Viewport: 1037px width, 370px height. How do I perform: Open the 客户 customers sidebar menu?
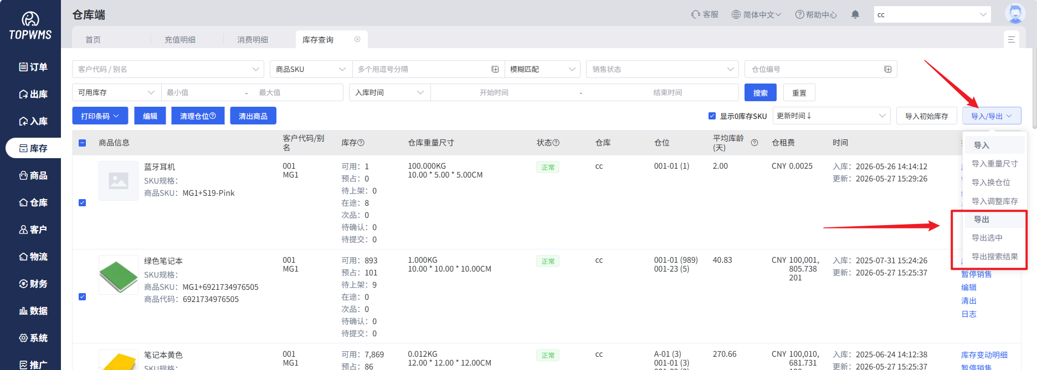(33, 230)
